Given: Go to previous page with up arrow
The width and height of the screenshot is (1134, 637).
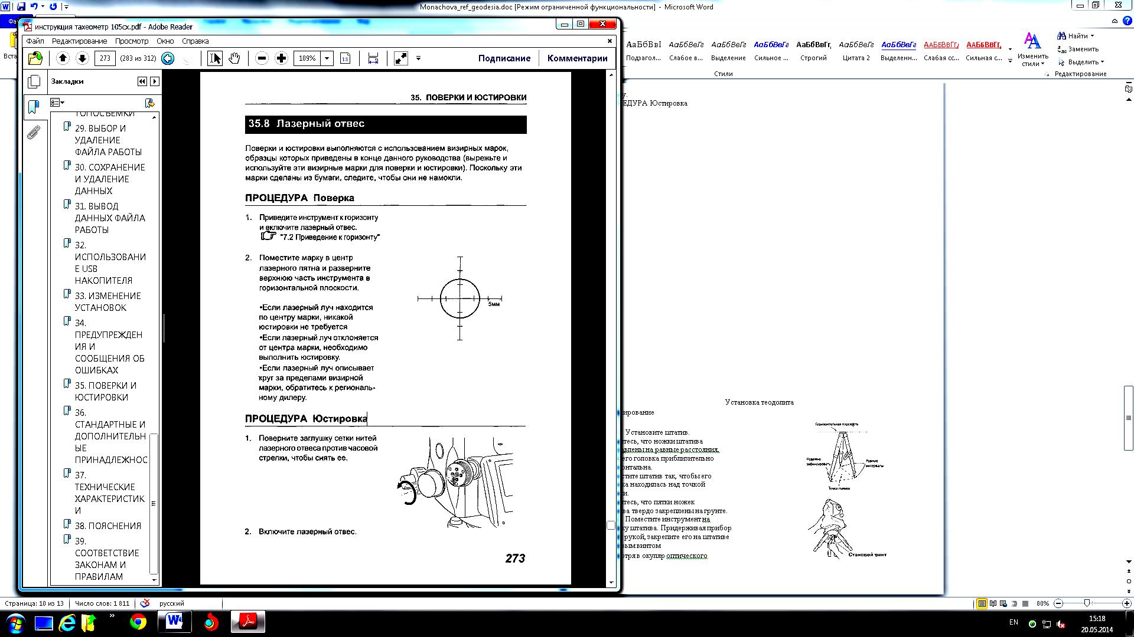Looking at the screenshot, I should 63,58.
